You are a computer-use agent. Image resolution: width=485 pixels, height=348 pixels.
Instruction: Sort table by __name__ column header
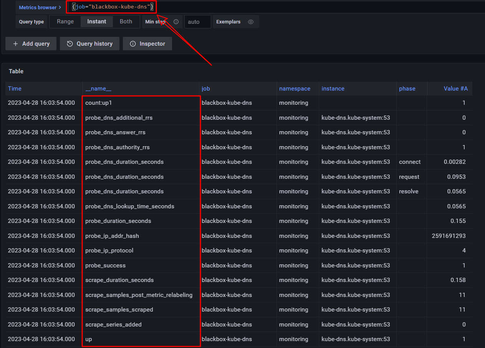tap(98, 89)
